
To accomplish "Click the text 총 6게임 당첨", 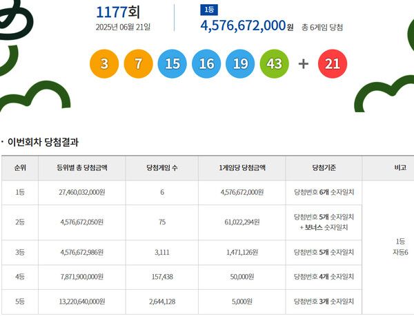I will 322,28.
